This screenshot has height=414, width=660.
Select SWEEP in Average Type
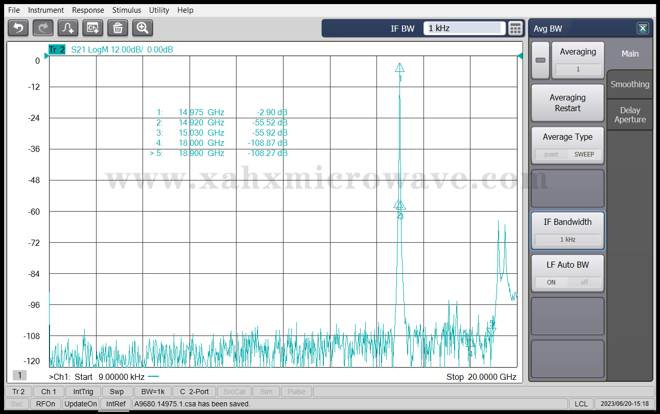click(584, 154)
